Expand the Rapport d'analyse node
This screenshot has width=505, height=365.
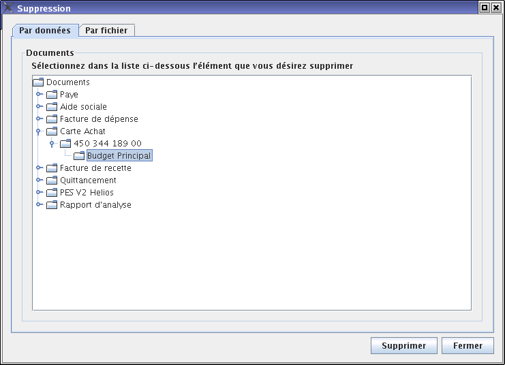pyautogui.click(x=40, y=205)
